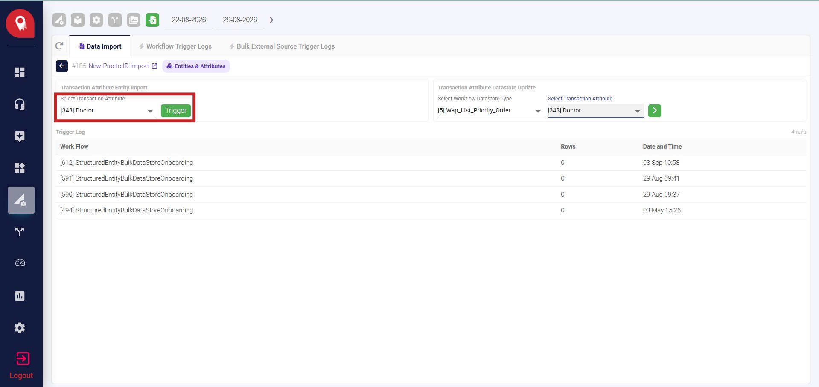Open Bulk External Source Trigger Logs tab
Screen dimensions: 819x387
coord(282,46)
